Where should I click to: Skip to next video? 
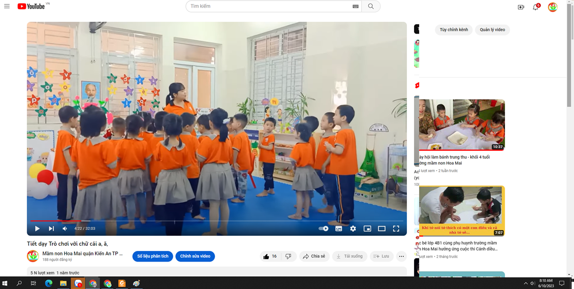51,229
